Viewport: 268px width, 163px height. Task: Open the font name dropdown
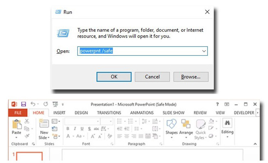(x=97, y=121)
